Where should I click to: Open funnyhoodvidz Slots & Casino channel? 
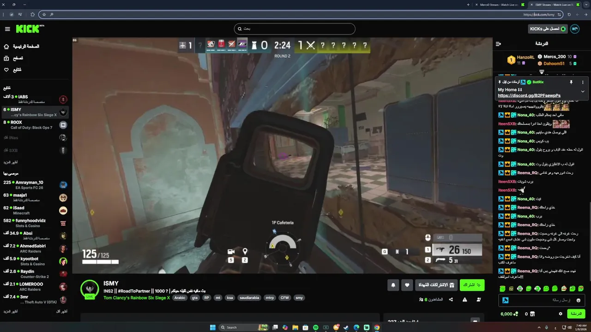(x=35, y=223)
